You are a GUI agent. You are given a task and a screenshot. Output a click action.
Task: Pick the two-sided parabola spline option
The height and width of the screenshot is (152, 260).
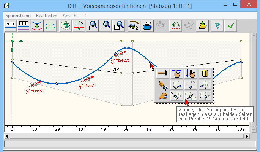pyautogui.click(x=191, y=96)
